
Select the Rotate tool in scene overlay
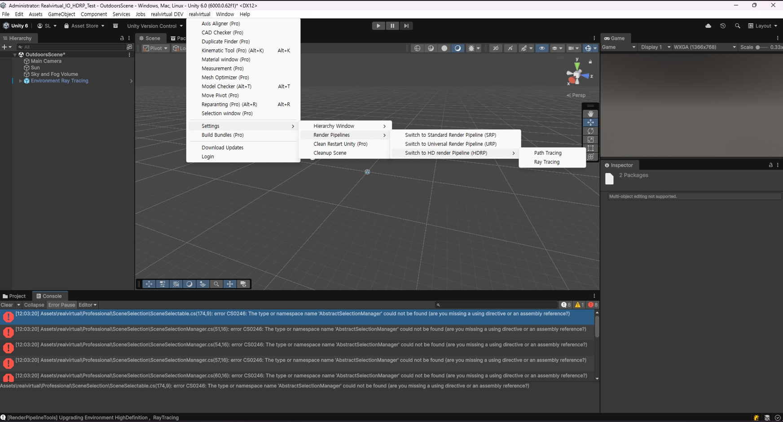pos(590,131)
